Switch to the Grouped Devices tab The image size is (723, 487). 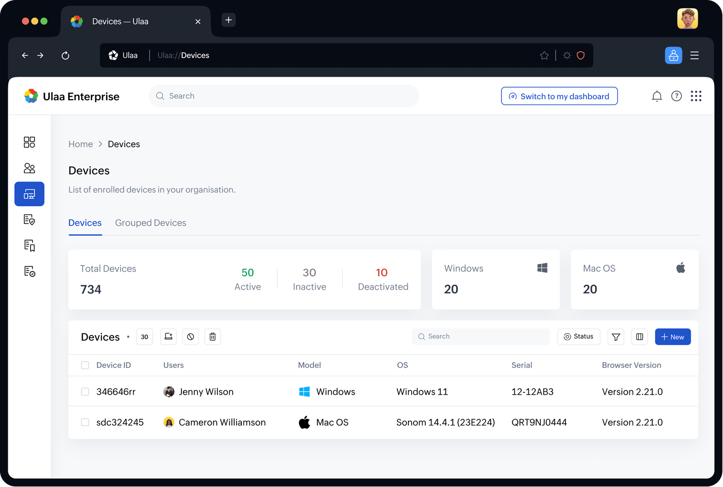[150, 223]
